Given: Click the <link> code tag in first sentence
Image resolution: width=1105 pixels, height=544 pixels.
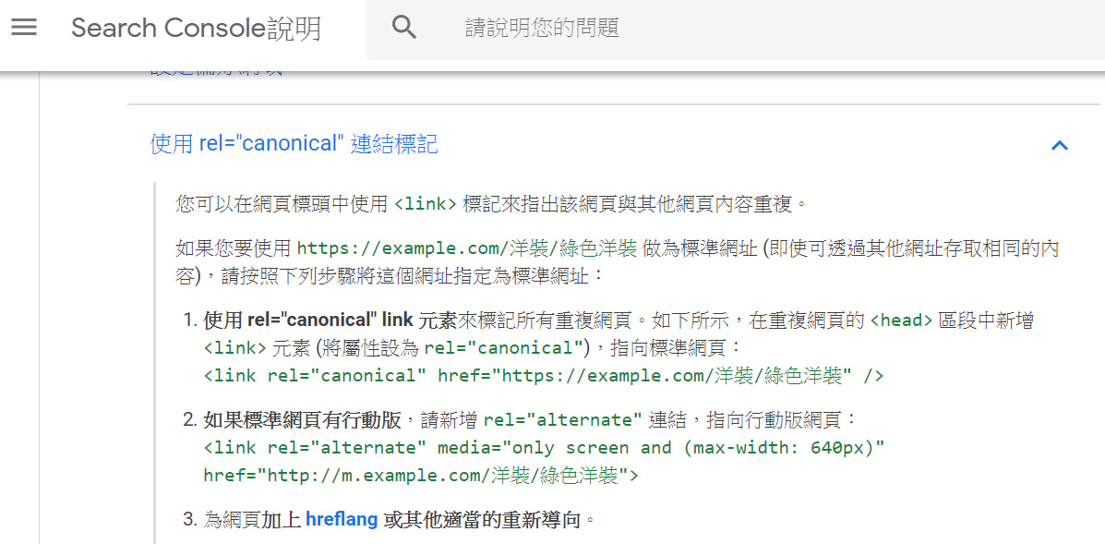Looking at the screenshot, I should point(426,204).
